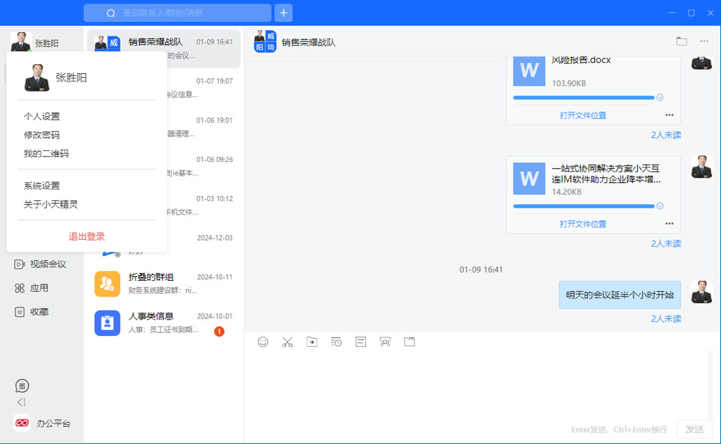This screenshot has width=721, height=444.
Task: Select 个人设置 in profile menu
Action: coord(42,117)
